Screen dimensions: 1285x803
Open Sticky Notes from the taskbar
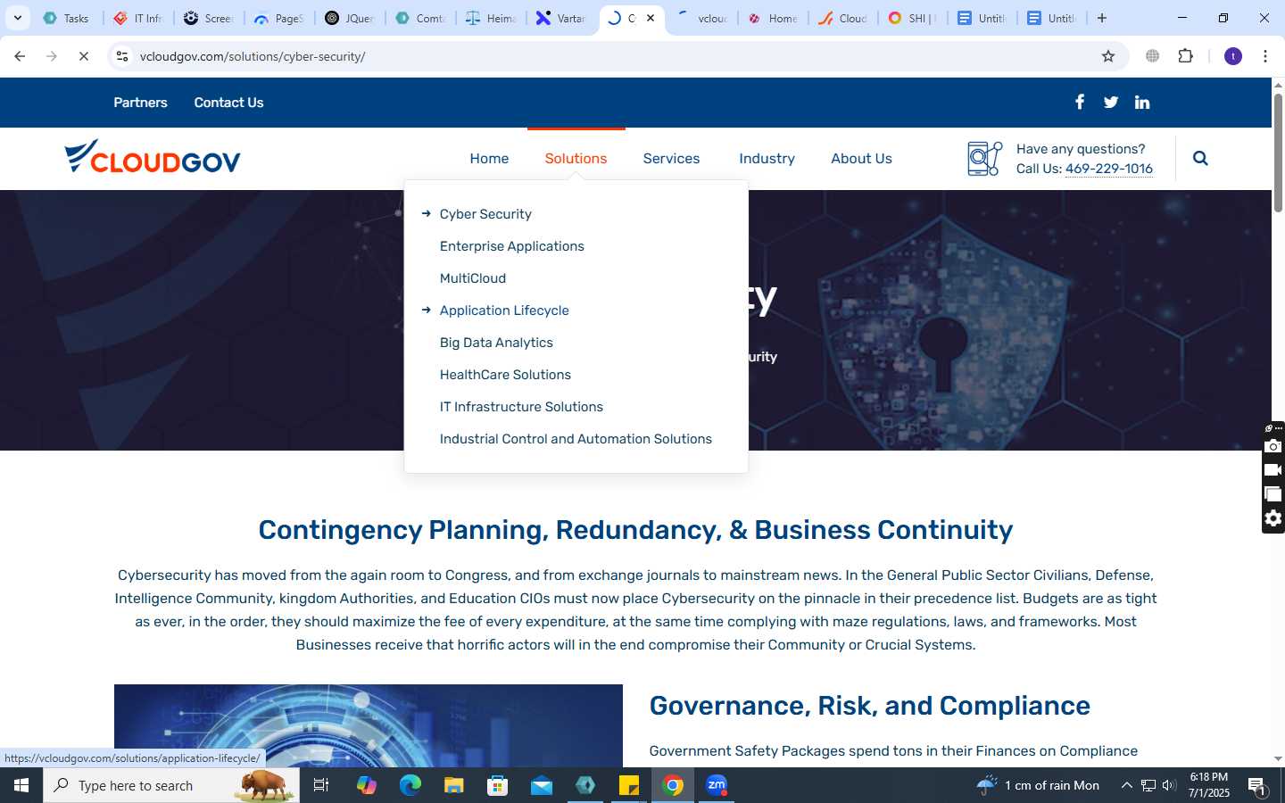[629, 785]
